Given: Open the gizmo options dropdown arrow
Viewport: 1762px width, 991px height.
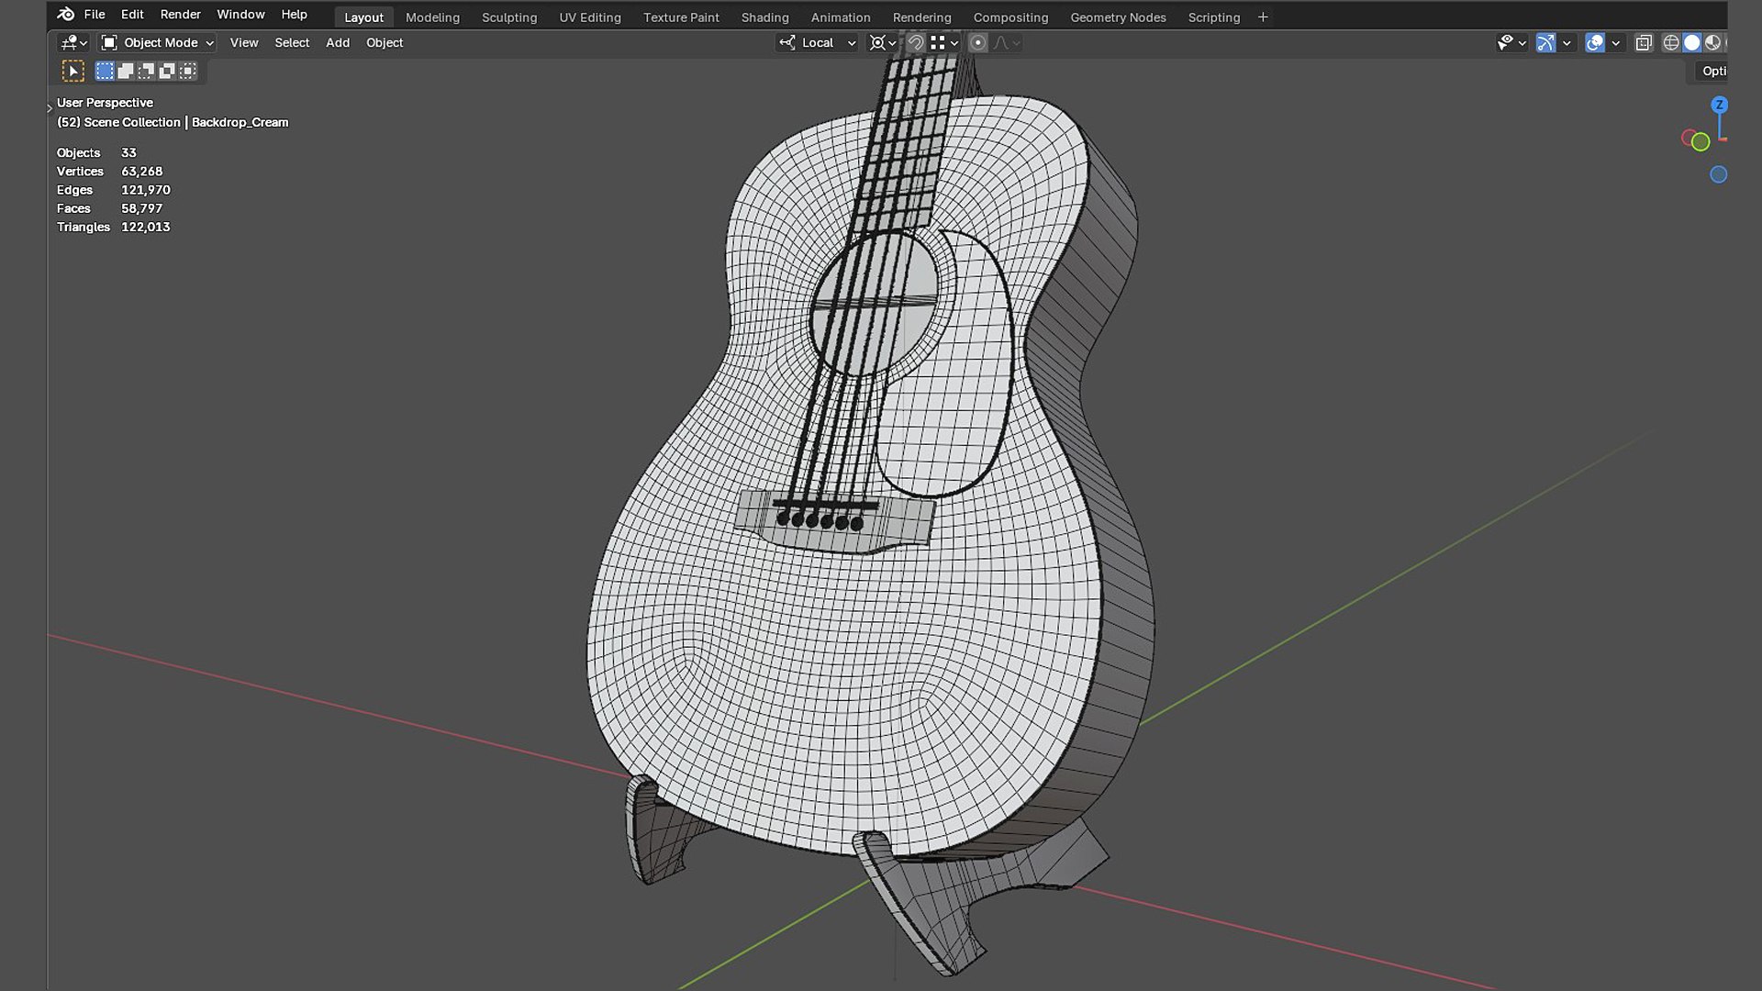Looking at the screenshot, I should coord(1567,43).
